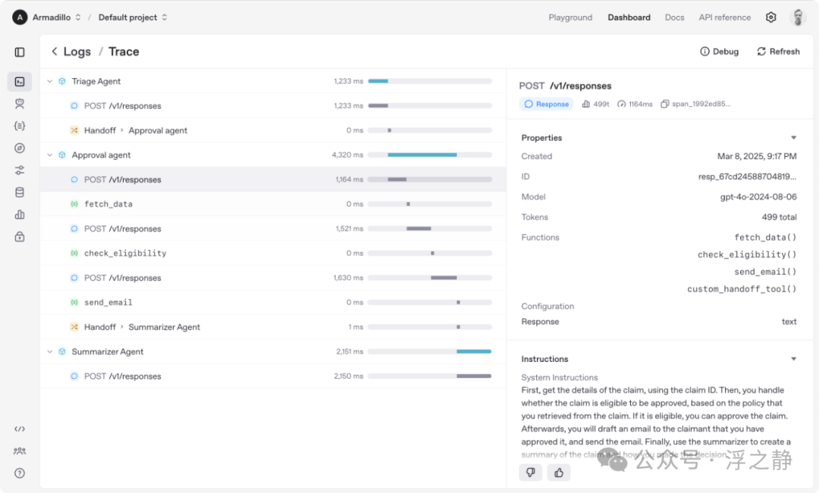Collapse the Properties section header
Viewport: 819px width, 493px height.
point(792,137)
